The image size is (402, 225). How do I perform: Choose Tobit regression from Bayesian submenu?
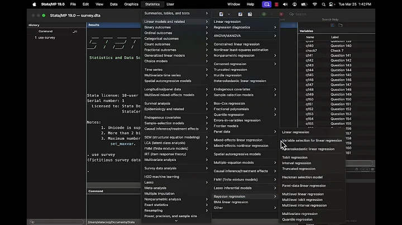pos(295,157)
